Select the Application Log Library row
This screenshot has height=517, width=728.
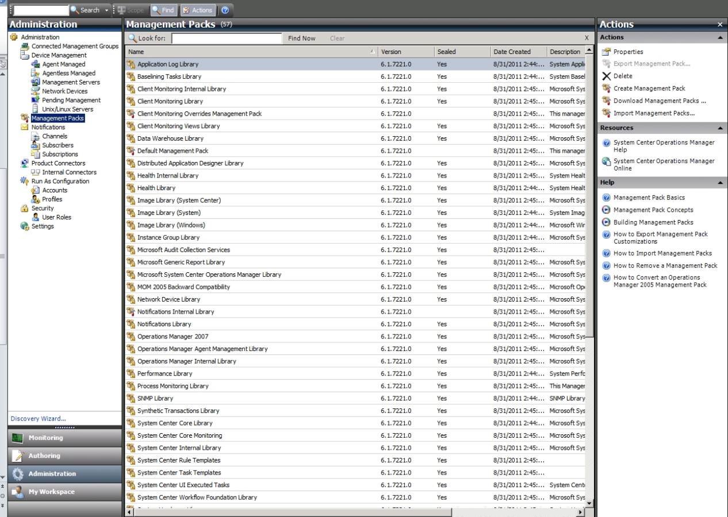(x=355, y=64)
